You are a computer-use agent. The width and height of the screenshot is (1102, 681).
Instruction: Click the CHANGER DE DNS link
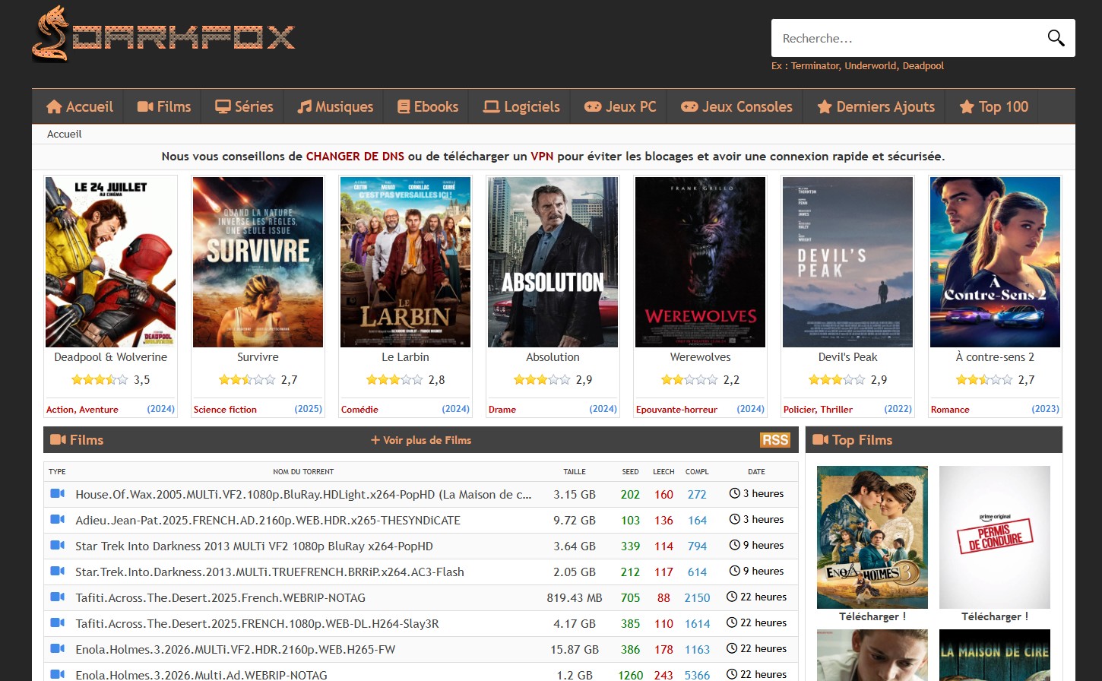pyautogui.click(x=355, y=157)
